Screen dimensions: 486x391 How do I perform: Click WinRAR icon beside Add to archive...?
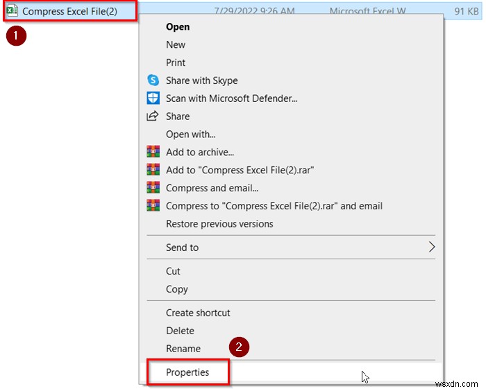tap(153, 152)
